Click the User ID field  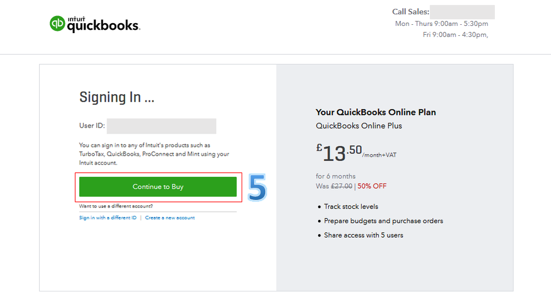(161, 126)
